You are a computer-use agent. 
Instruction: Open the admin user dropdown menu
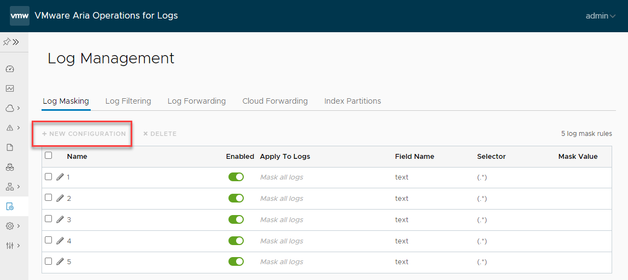(600, 16)
